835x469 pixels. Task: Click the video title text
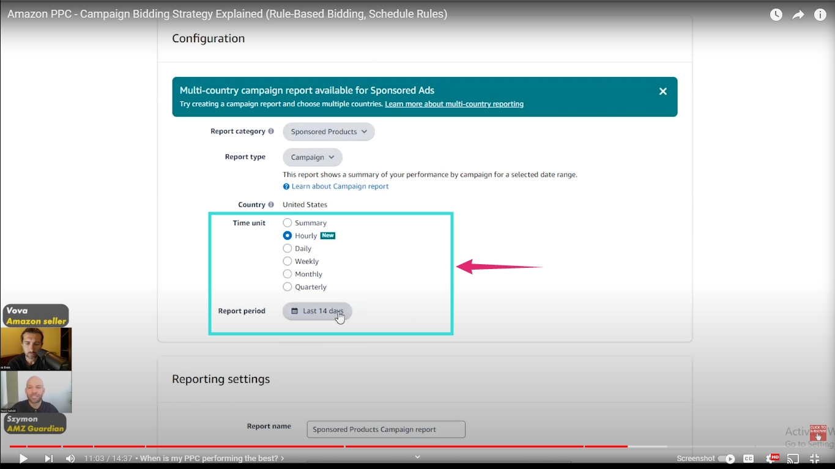(227, 14)
